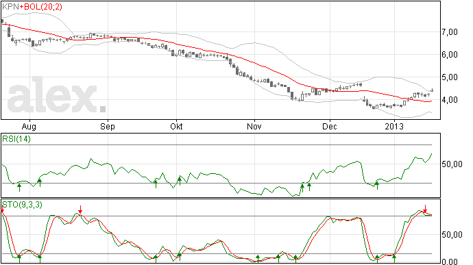Screen dimensions: 473x265
Task: Click the KPN ticker label
Action: (x=10, y=7)
